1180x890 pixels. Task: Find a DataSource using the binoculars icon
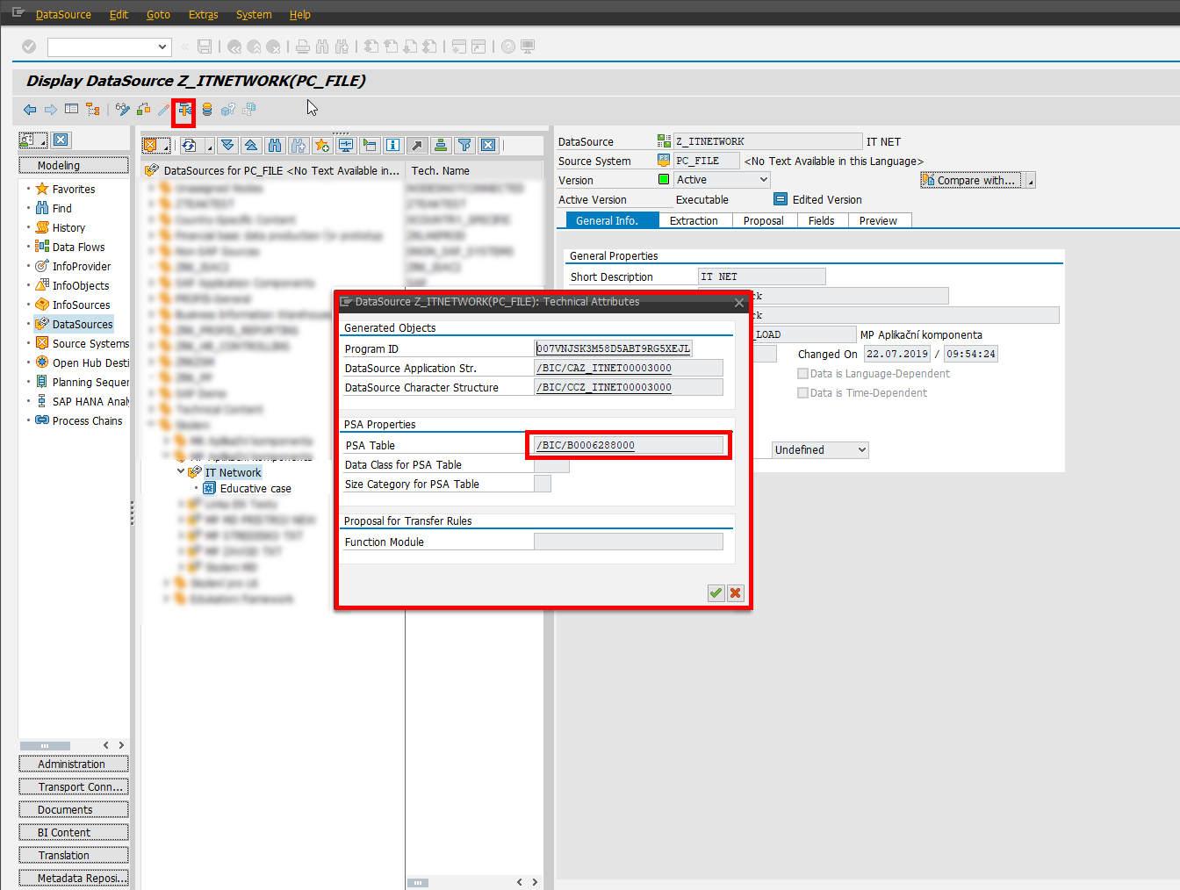[275, 145]
